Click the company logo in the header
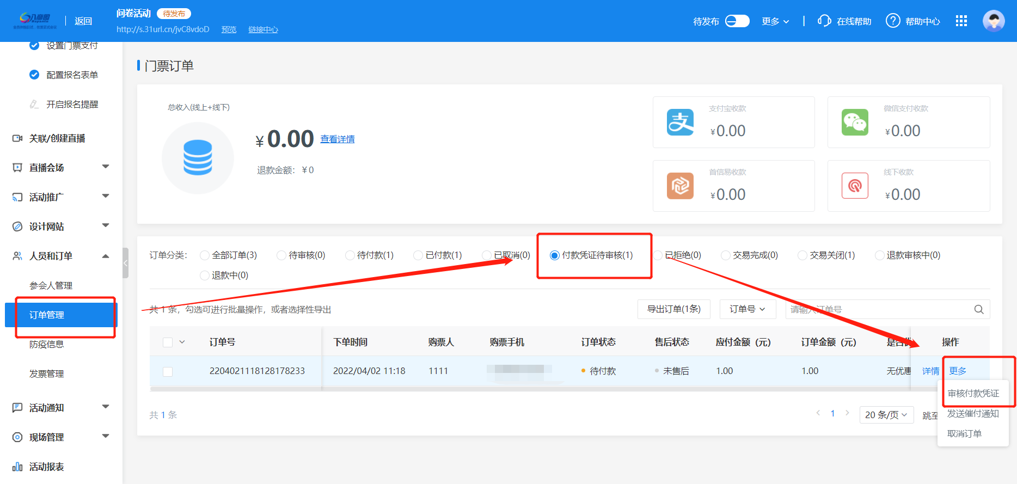The image size is (1017, 484). pos(35,21)
